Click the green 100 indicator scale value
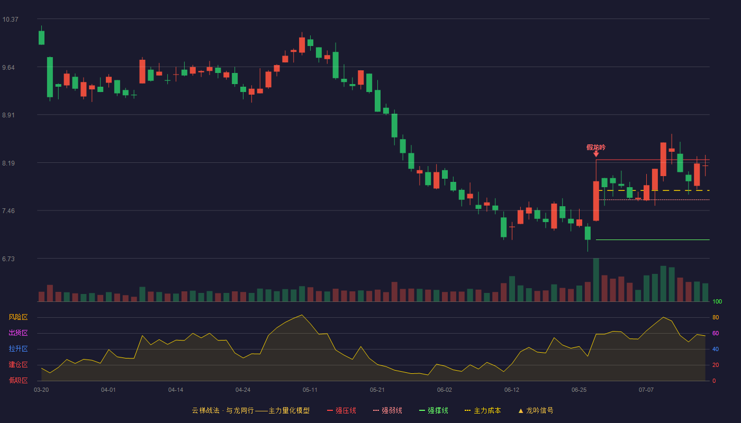This screenshot has width=741, height=423. 717,302
